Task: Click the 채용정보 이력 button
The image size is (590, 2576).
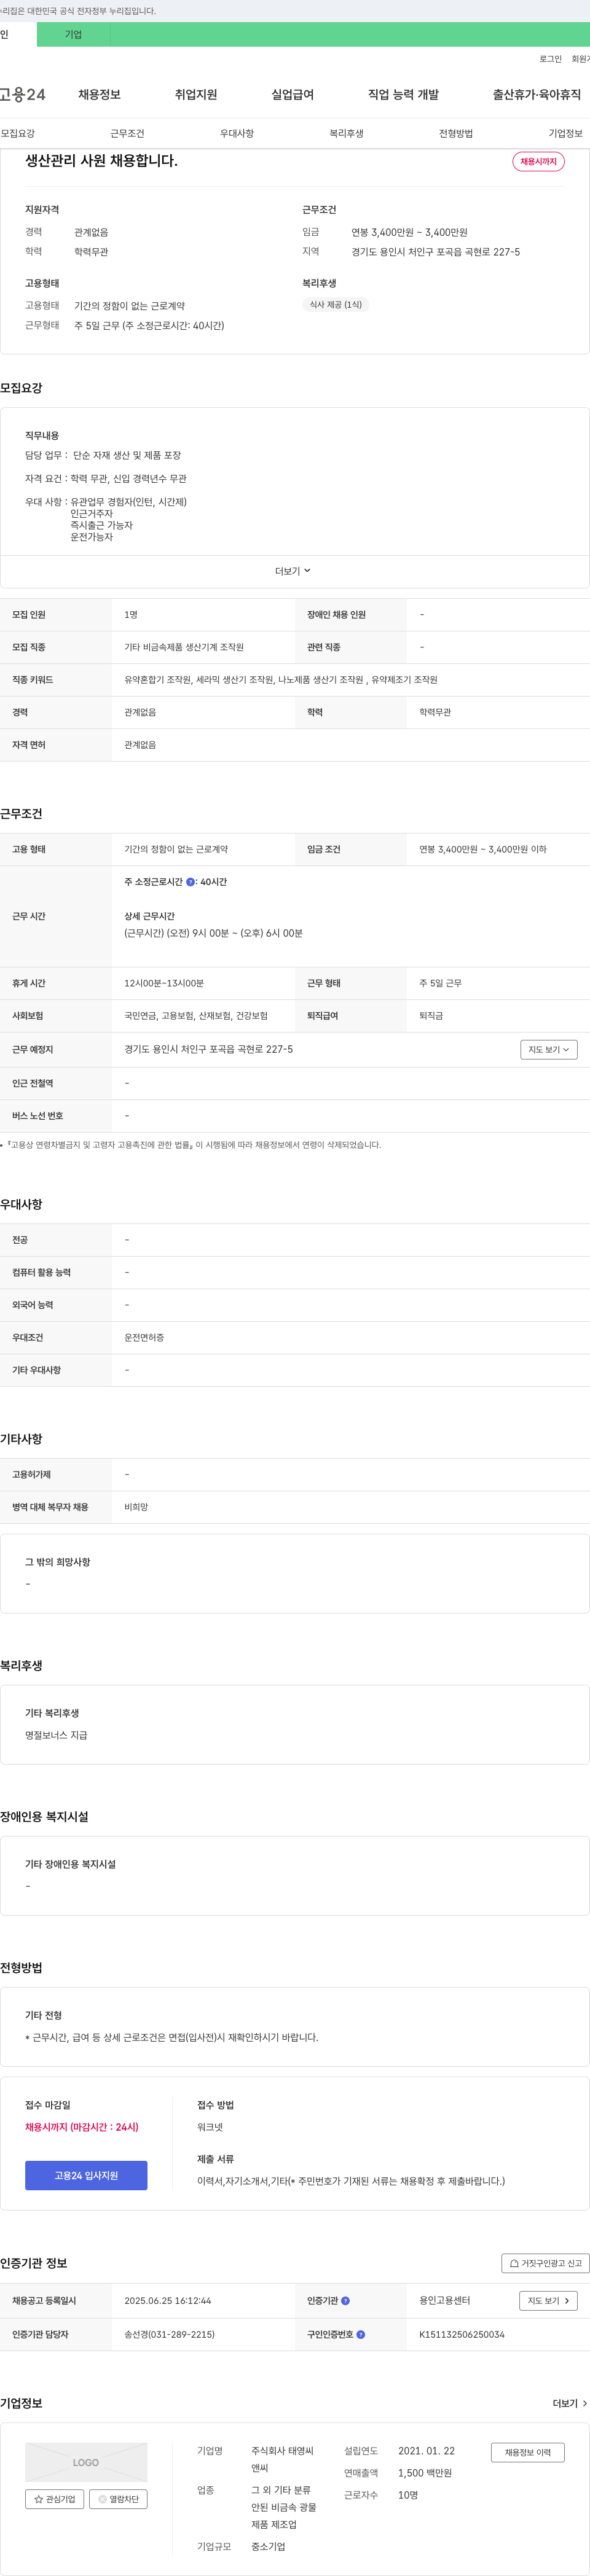Action: [x=527, y=2452]
